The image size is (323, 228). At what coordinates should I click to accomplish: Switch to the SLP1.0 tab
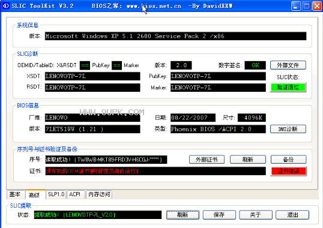click(x=56, y=194)
